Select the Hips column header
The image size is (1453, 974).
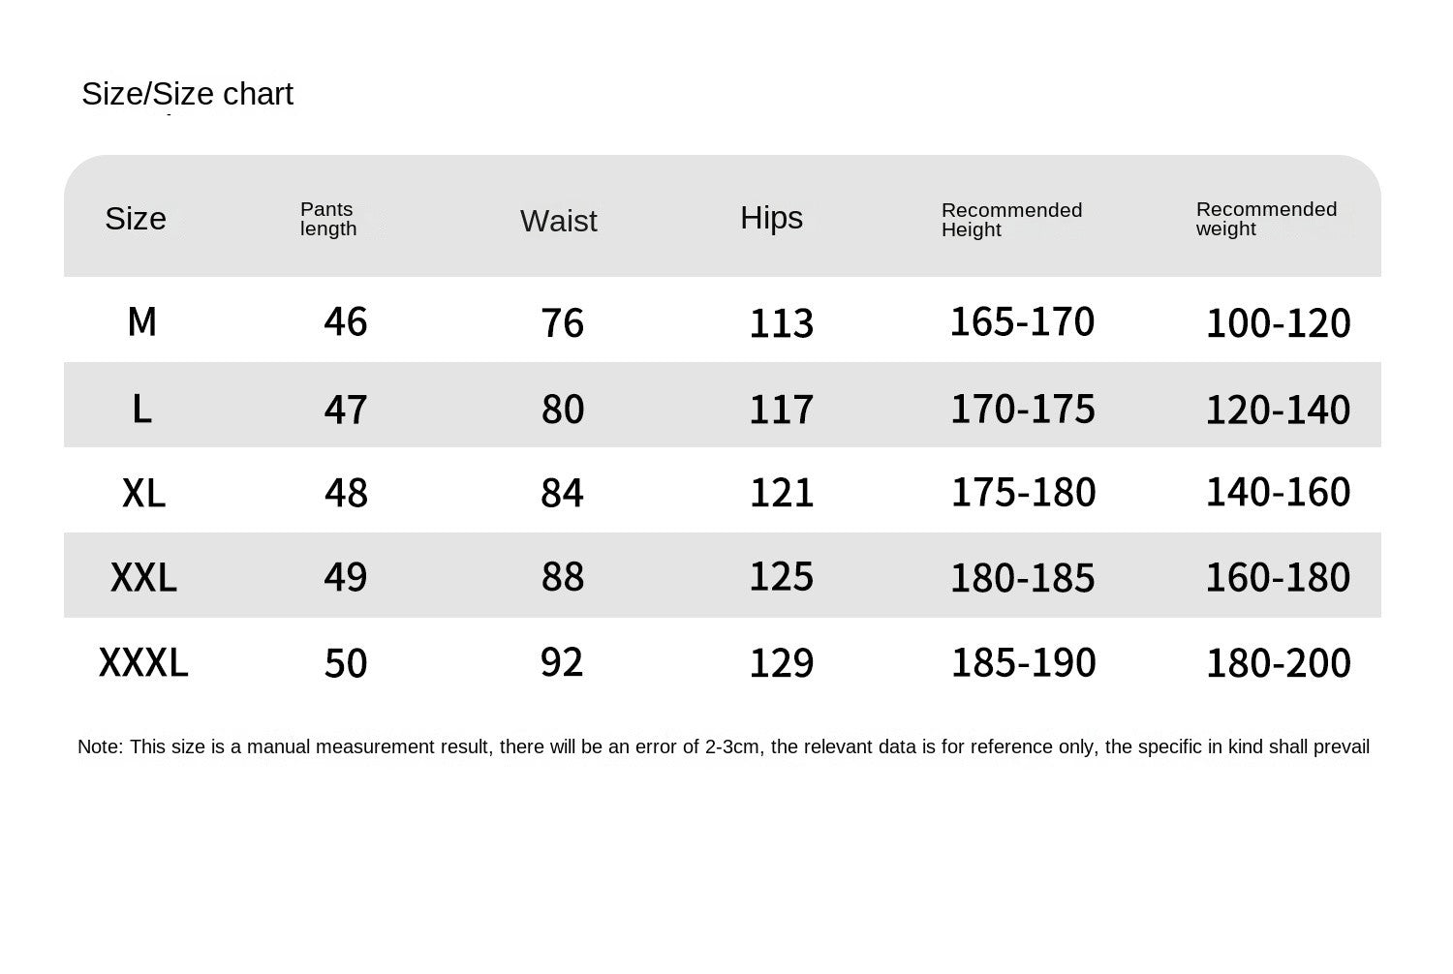771,218
